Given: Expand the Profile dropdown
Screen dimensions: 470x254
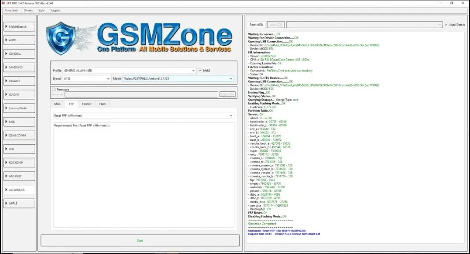Looking at the screenshot, I should pyautogui.click(x=130, y=70).
